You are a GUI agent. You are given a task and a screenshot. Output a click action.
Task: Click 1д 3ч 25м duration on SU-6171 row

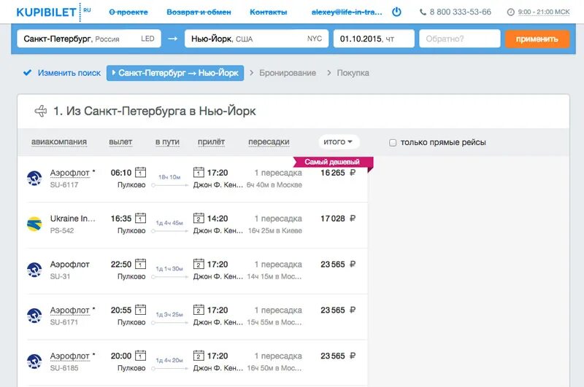click(169, 314)
